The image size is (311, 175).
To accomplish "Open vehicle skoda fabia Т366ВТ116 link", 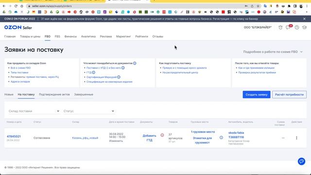I will pos(236,135).
